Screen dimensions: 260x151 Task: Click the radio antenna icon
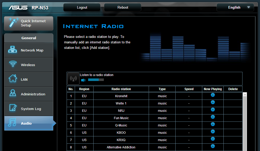[x=73, y=79]
